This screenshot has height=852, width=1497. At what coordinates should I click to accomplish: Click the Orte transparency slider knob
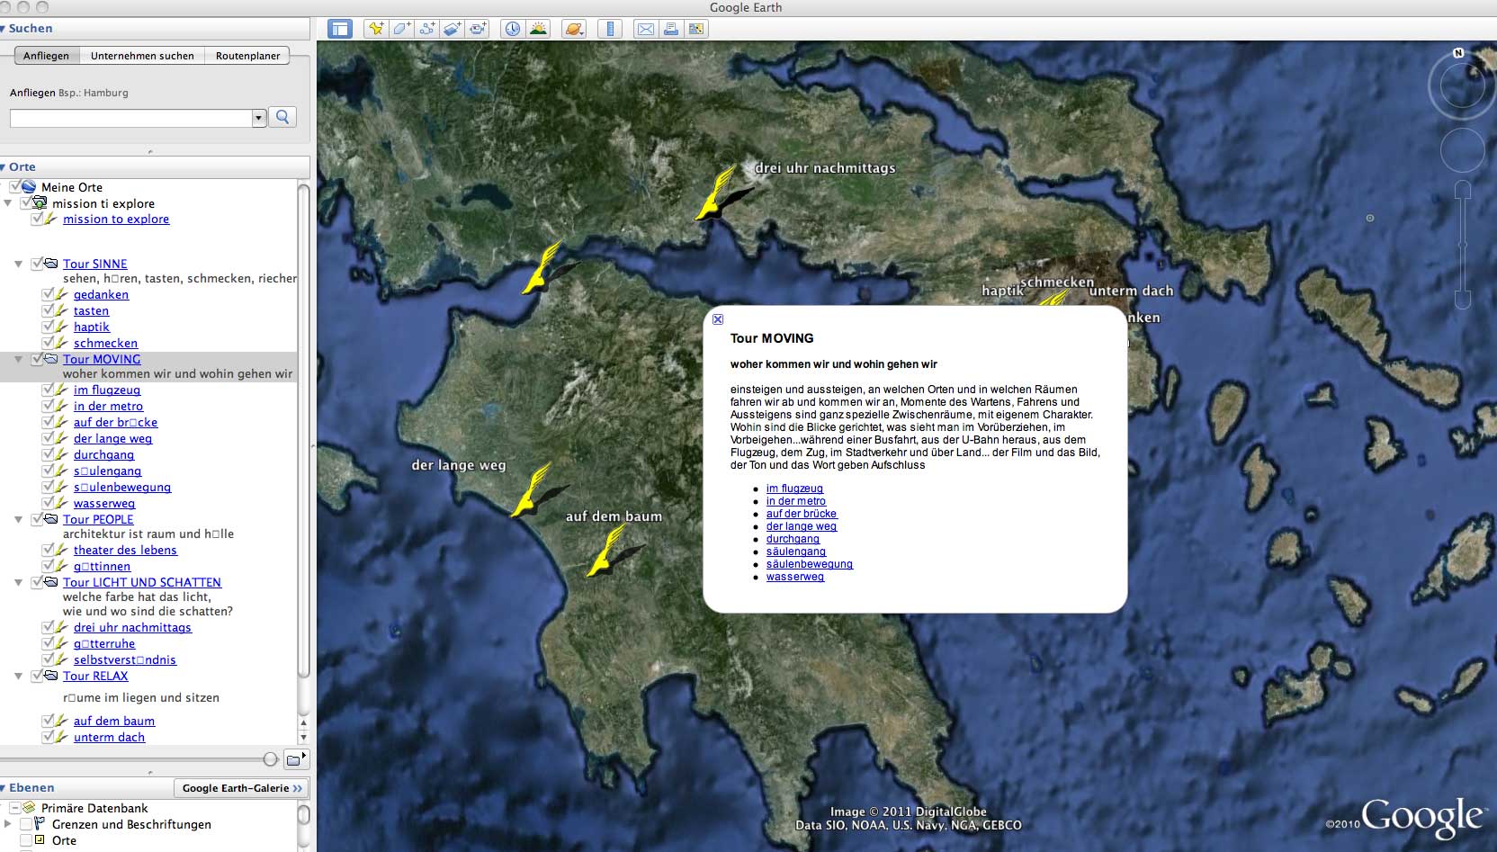coord(270,759)
